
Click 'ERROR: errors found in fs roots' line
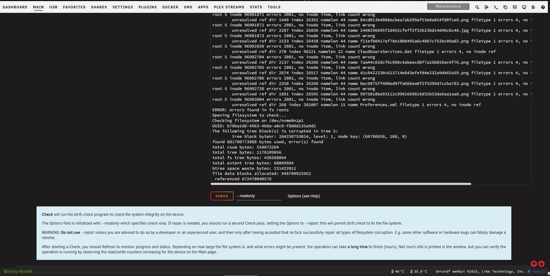(250, 110)
